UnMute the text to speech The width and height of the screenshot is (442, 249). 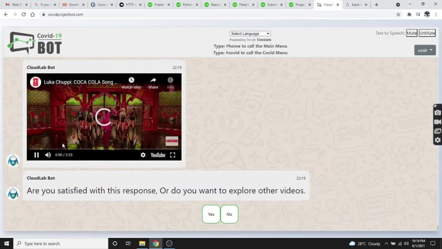[x=427, y=33]
